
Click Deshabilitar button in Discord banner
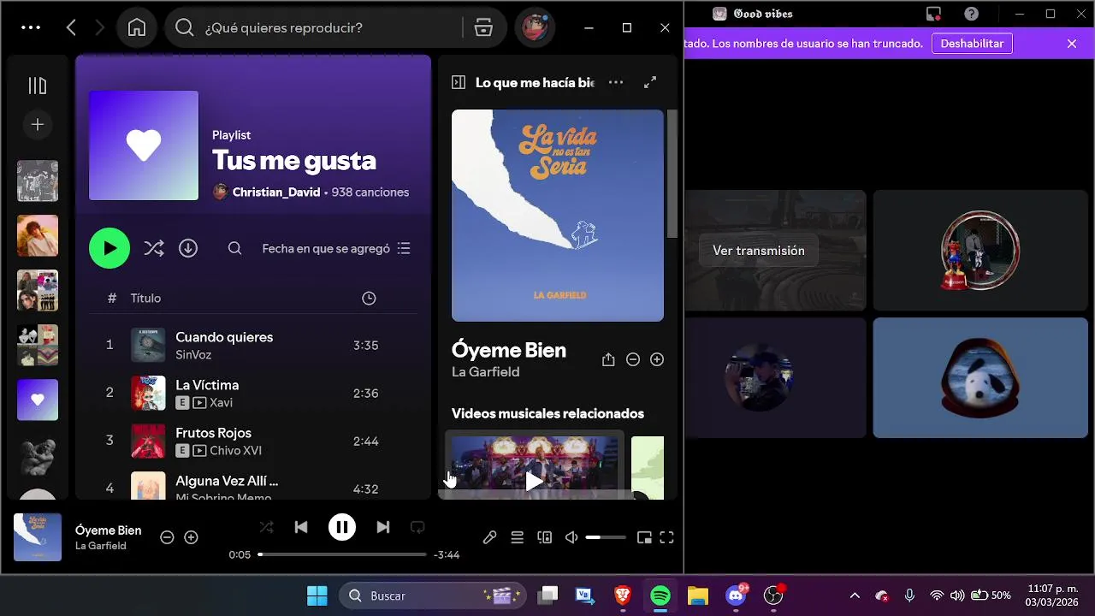pyautogui.click(x=972, y=44)
